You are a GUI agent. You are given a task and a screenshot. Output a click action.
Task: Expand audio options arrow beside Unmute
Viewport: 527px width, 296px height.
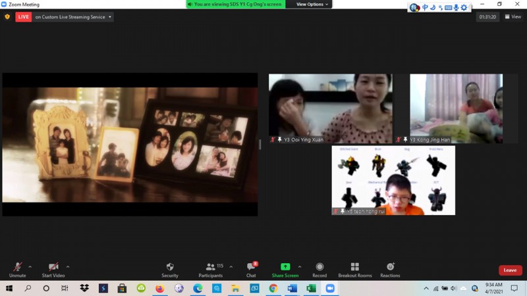click(x=30, y=266)
